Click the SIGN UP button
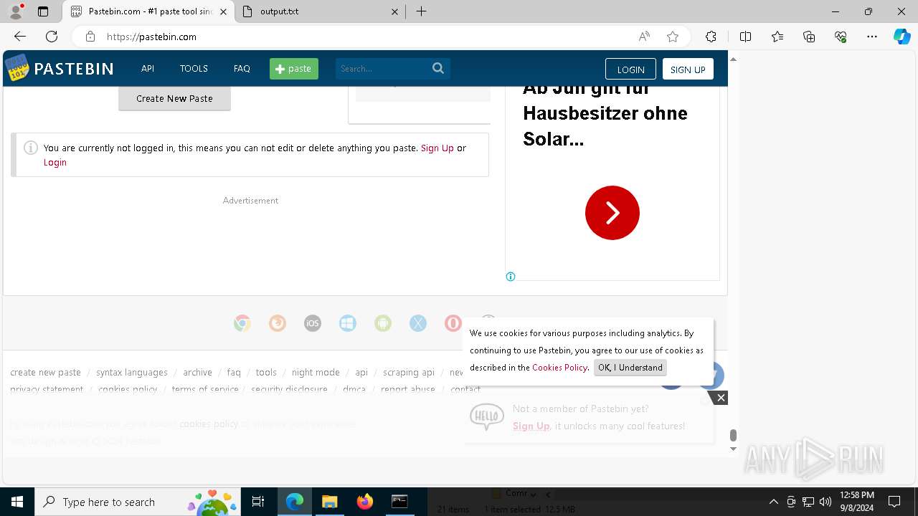The height and width of the screenshot is (516, 918). click(x=688, y=69)
